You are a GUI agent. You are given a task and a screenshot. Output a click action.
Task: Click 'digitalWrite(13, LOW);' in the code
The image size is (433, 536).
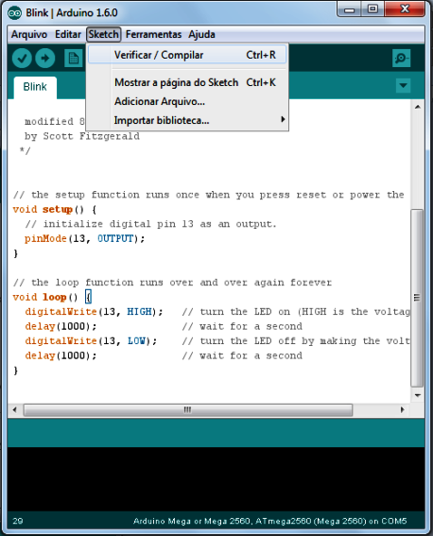[x=91, y=341]
